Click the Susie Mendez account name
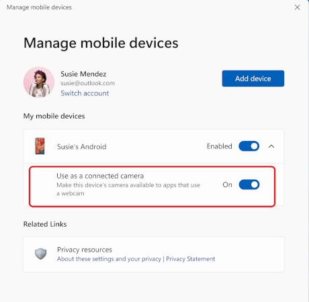Screen dimensions: 309x302 click(83, 74)
